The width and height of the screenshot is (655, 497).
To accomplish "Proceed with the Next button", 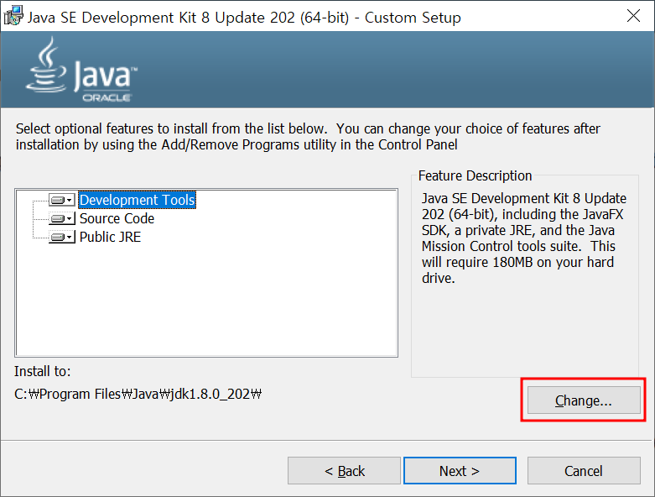I will pyautogui.click(x=460, y=471).
